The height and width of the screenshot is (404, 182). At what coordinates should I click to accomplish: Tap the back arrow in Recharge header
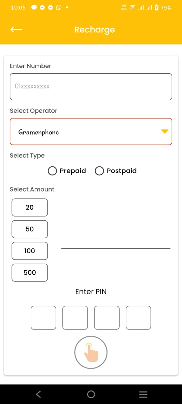click(x=16, y=30)
